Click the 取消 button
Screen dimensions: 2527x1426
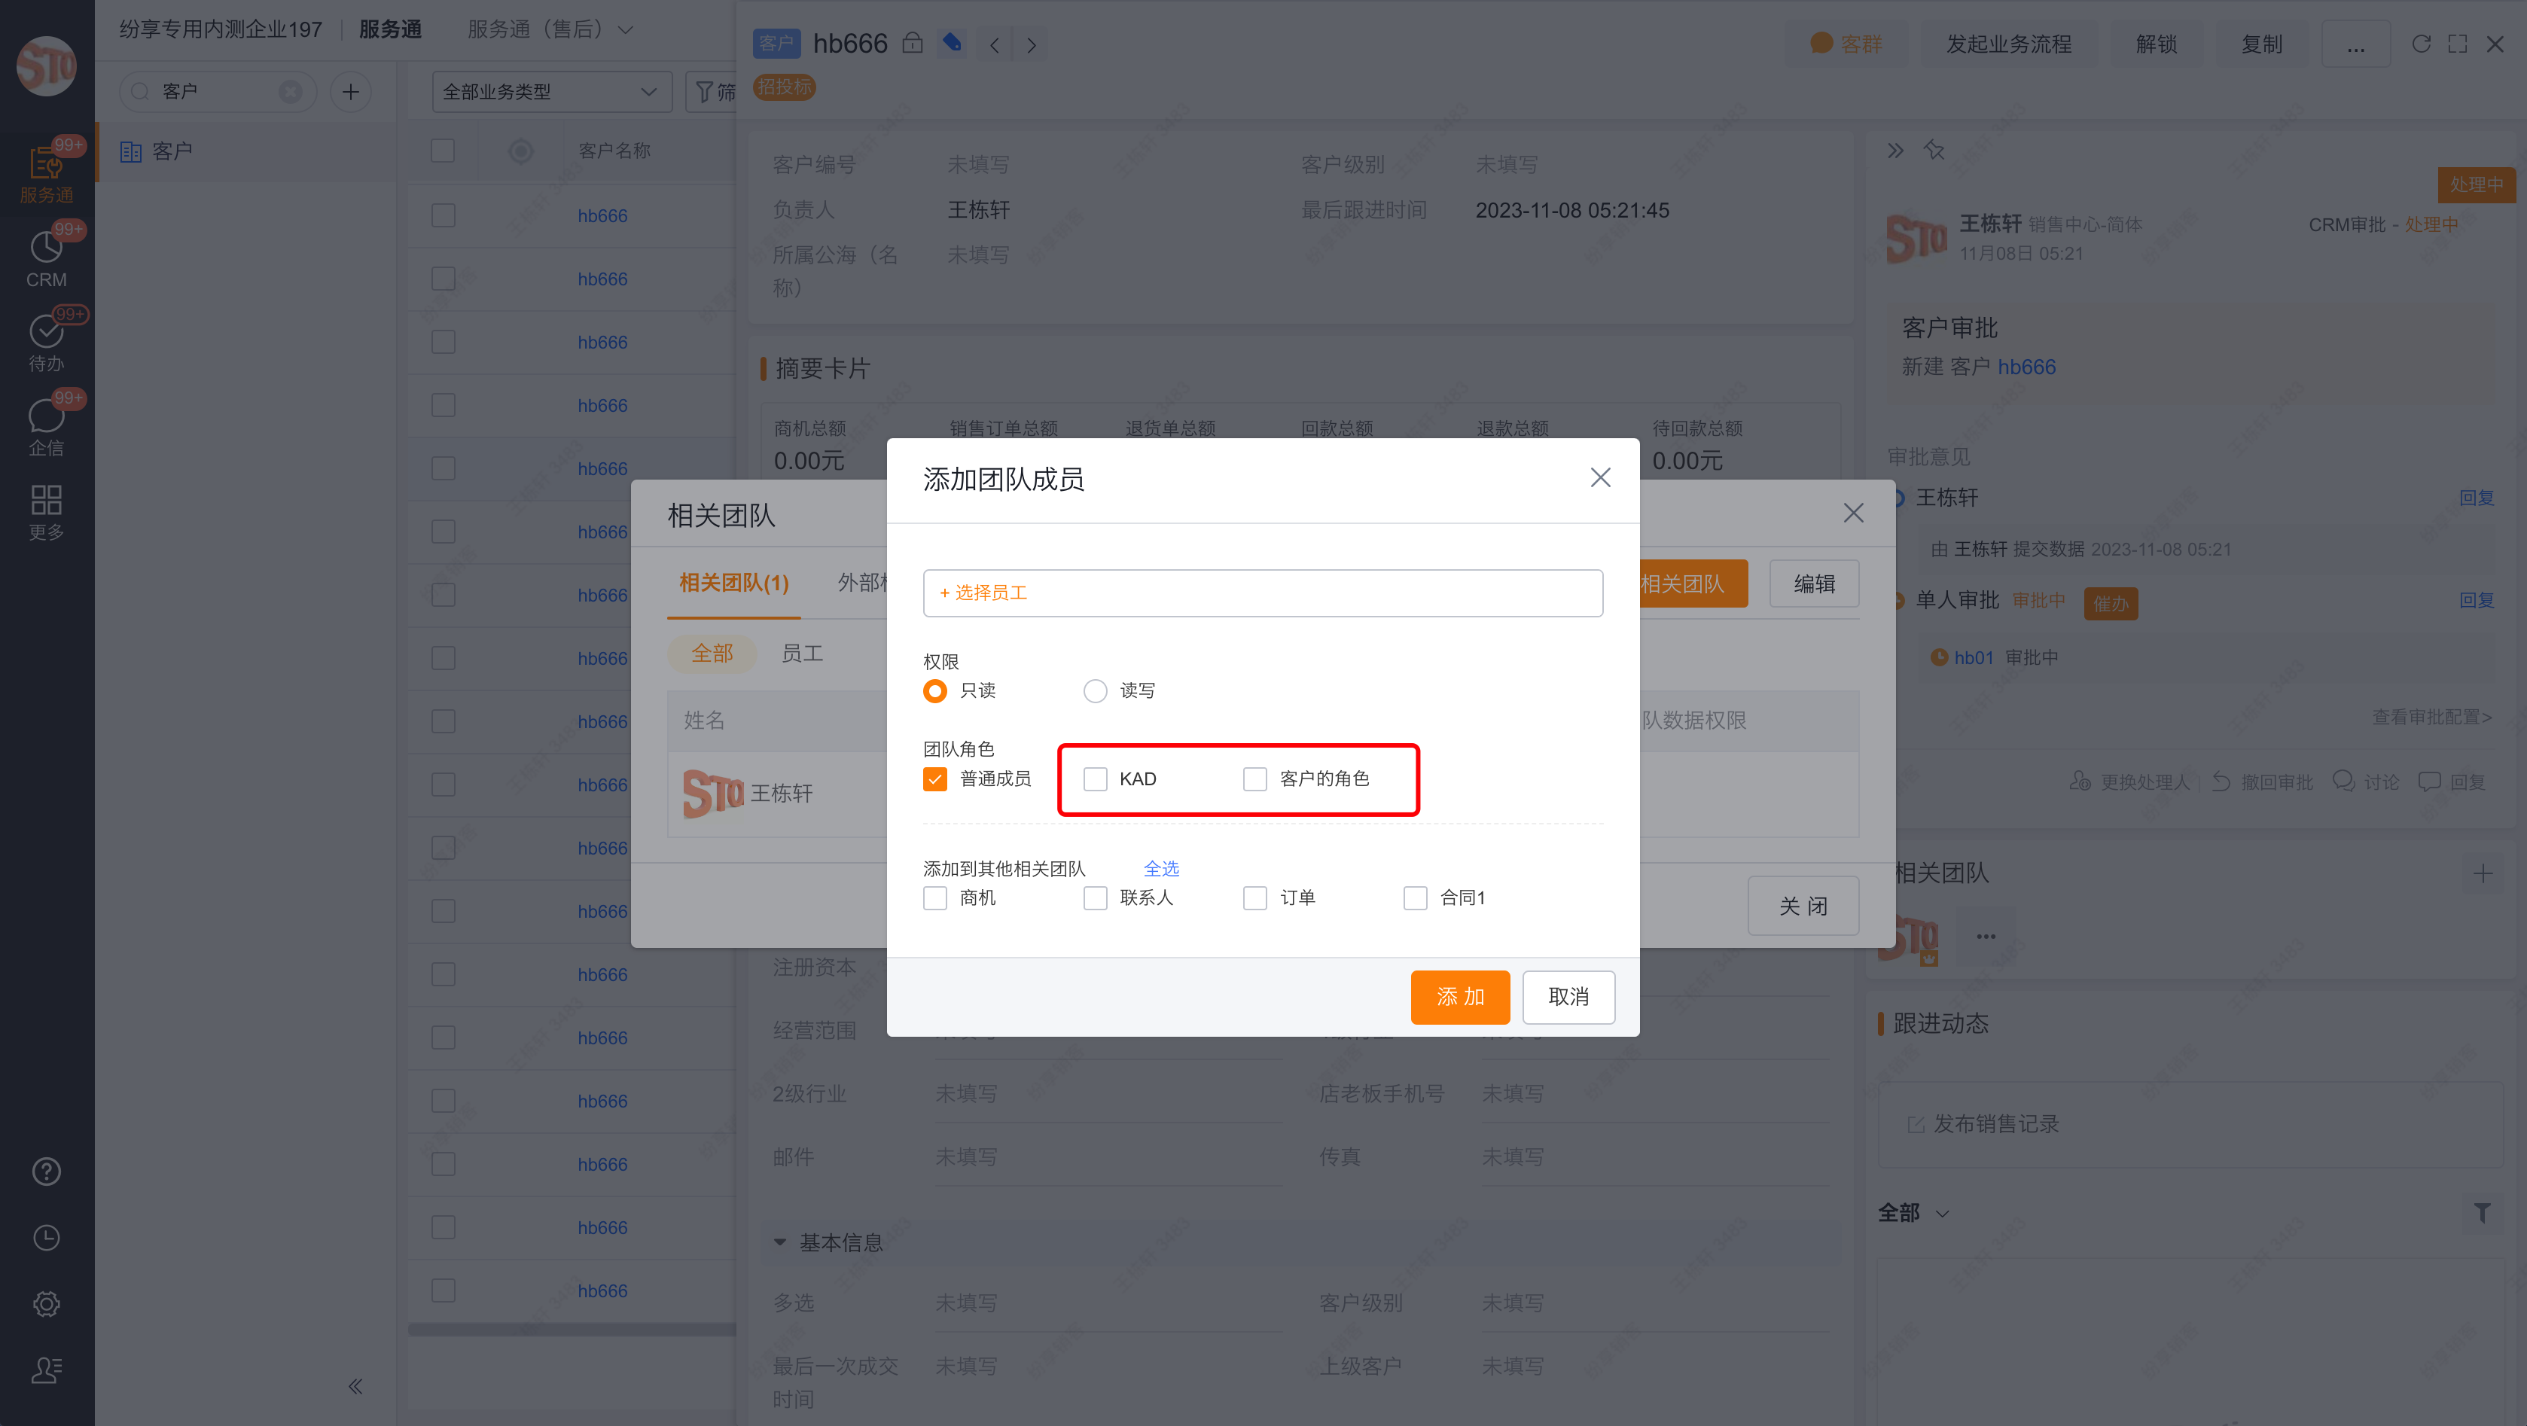coord(1568,998)
